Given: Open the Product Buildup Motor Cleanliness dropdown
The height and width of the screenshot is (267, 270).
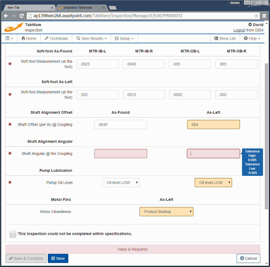Looking at the screenshot, I should pos(166,212).
